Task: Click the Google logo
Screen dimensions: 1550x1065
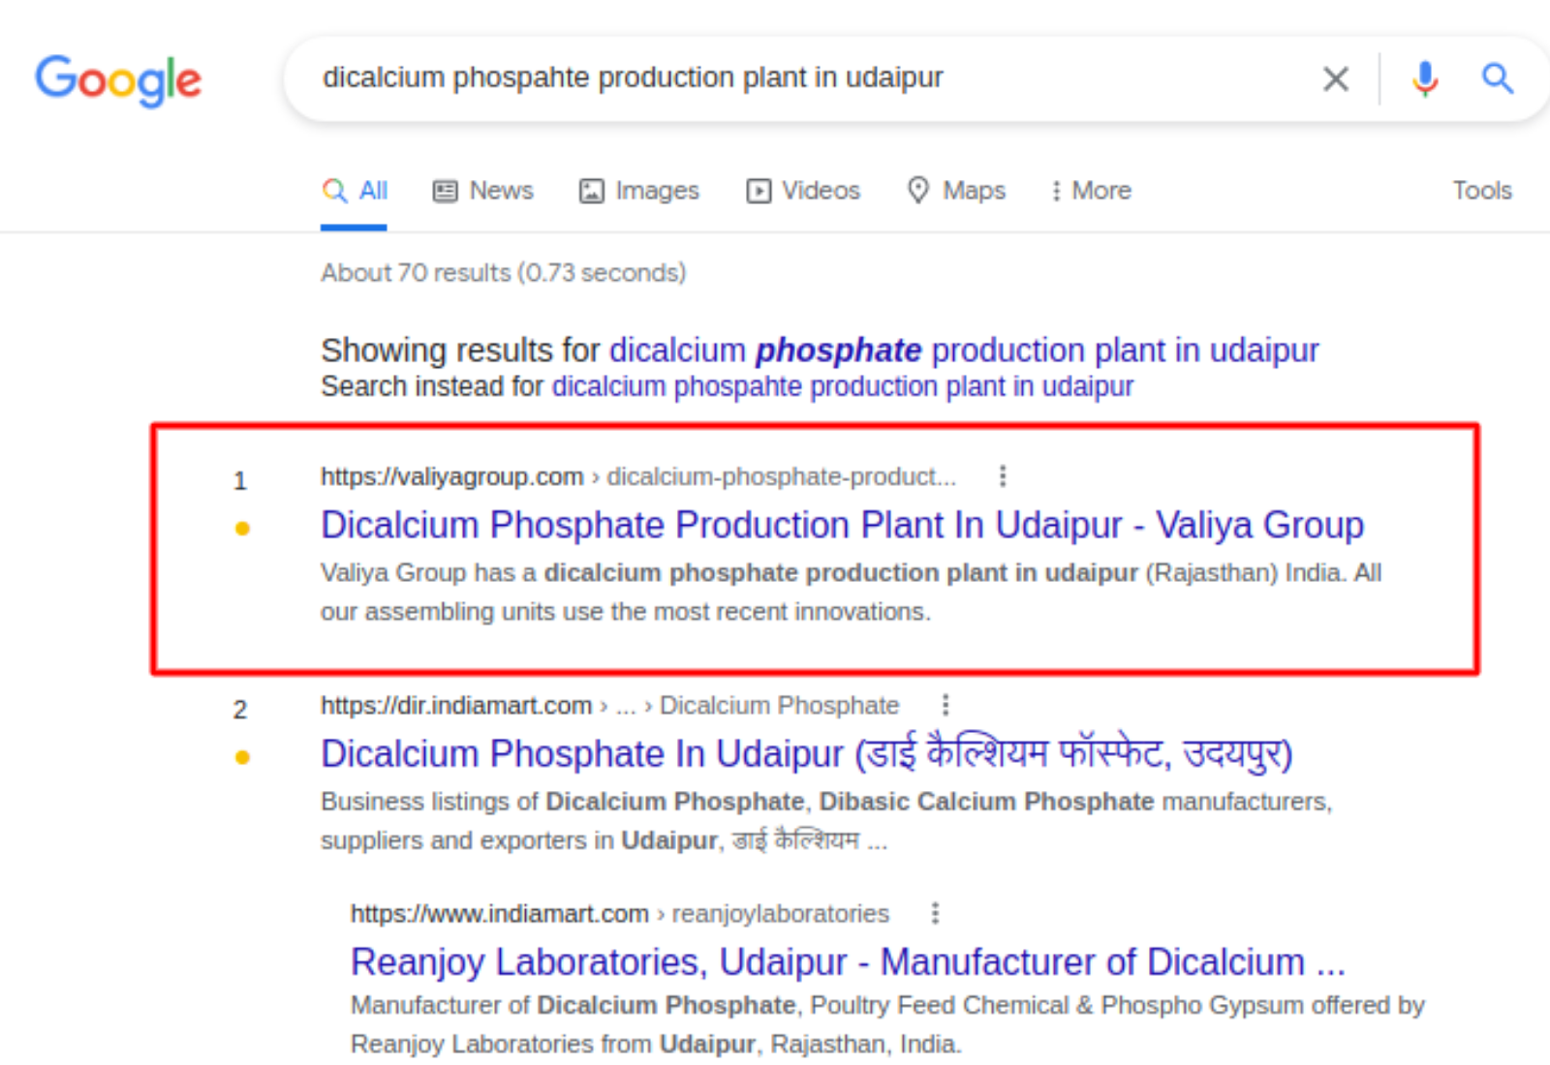Action: 118,79
